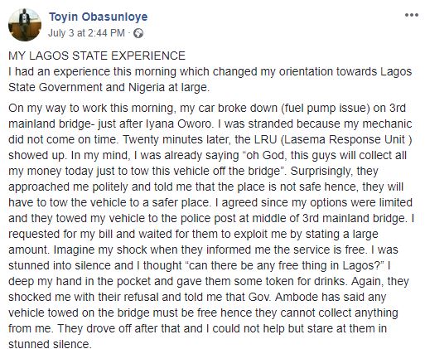
Task: Click the text They drove off after that
Action: (x=121, y=328)
